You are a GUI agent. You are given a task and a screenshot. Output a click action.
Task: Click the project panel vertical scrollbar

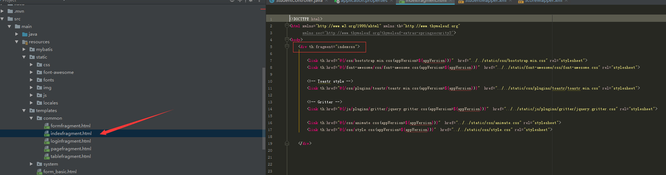264,108
